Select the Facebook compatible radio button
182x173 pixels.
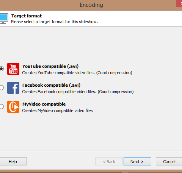tap(2, 88)
